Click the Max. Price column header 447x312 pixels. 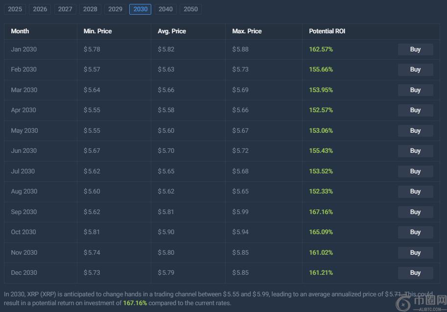click(247, 31)
